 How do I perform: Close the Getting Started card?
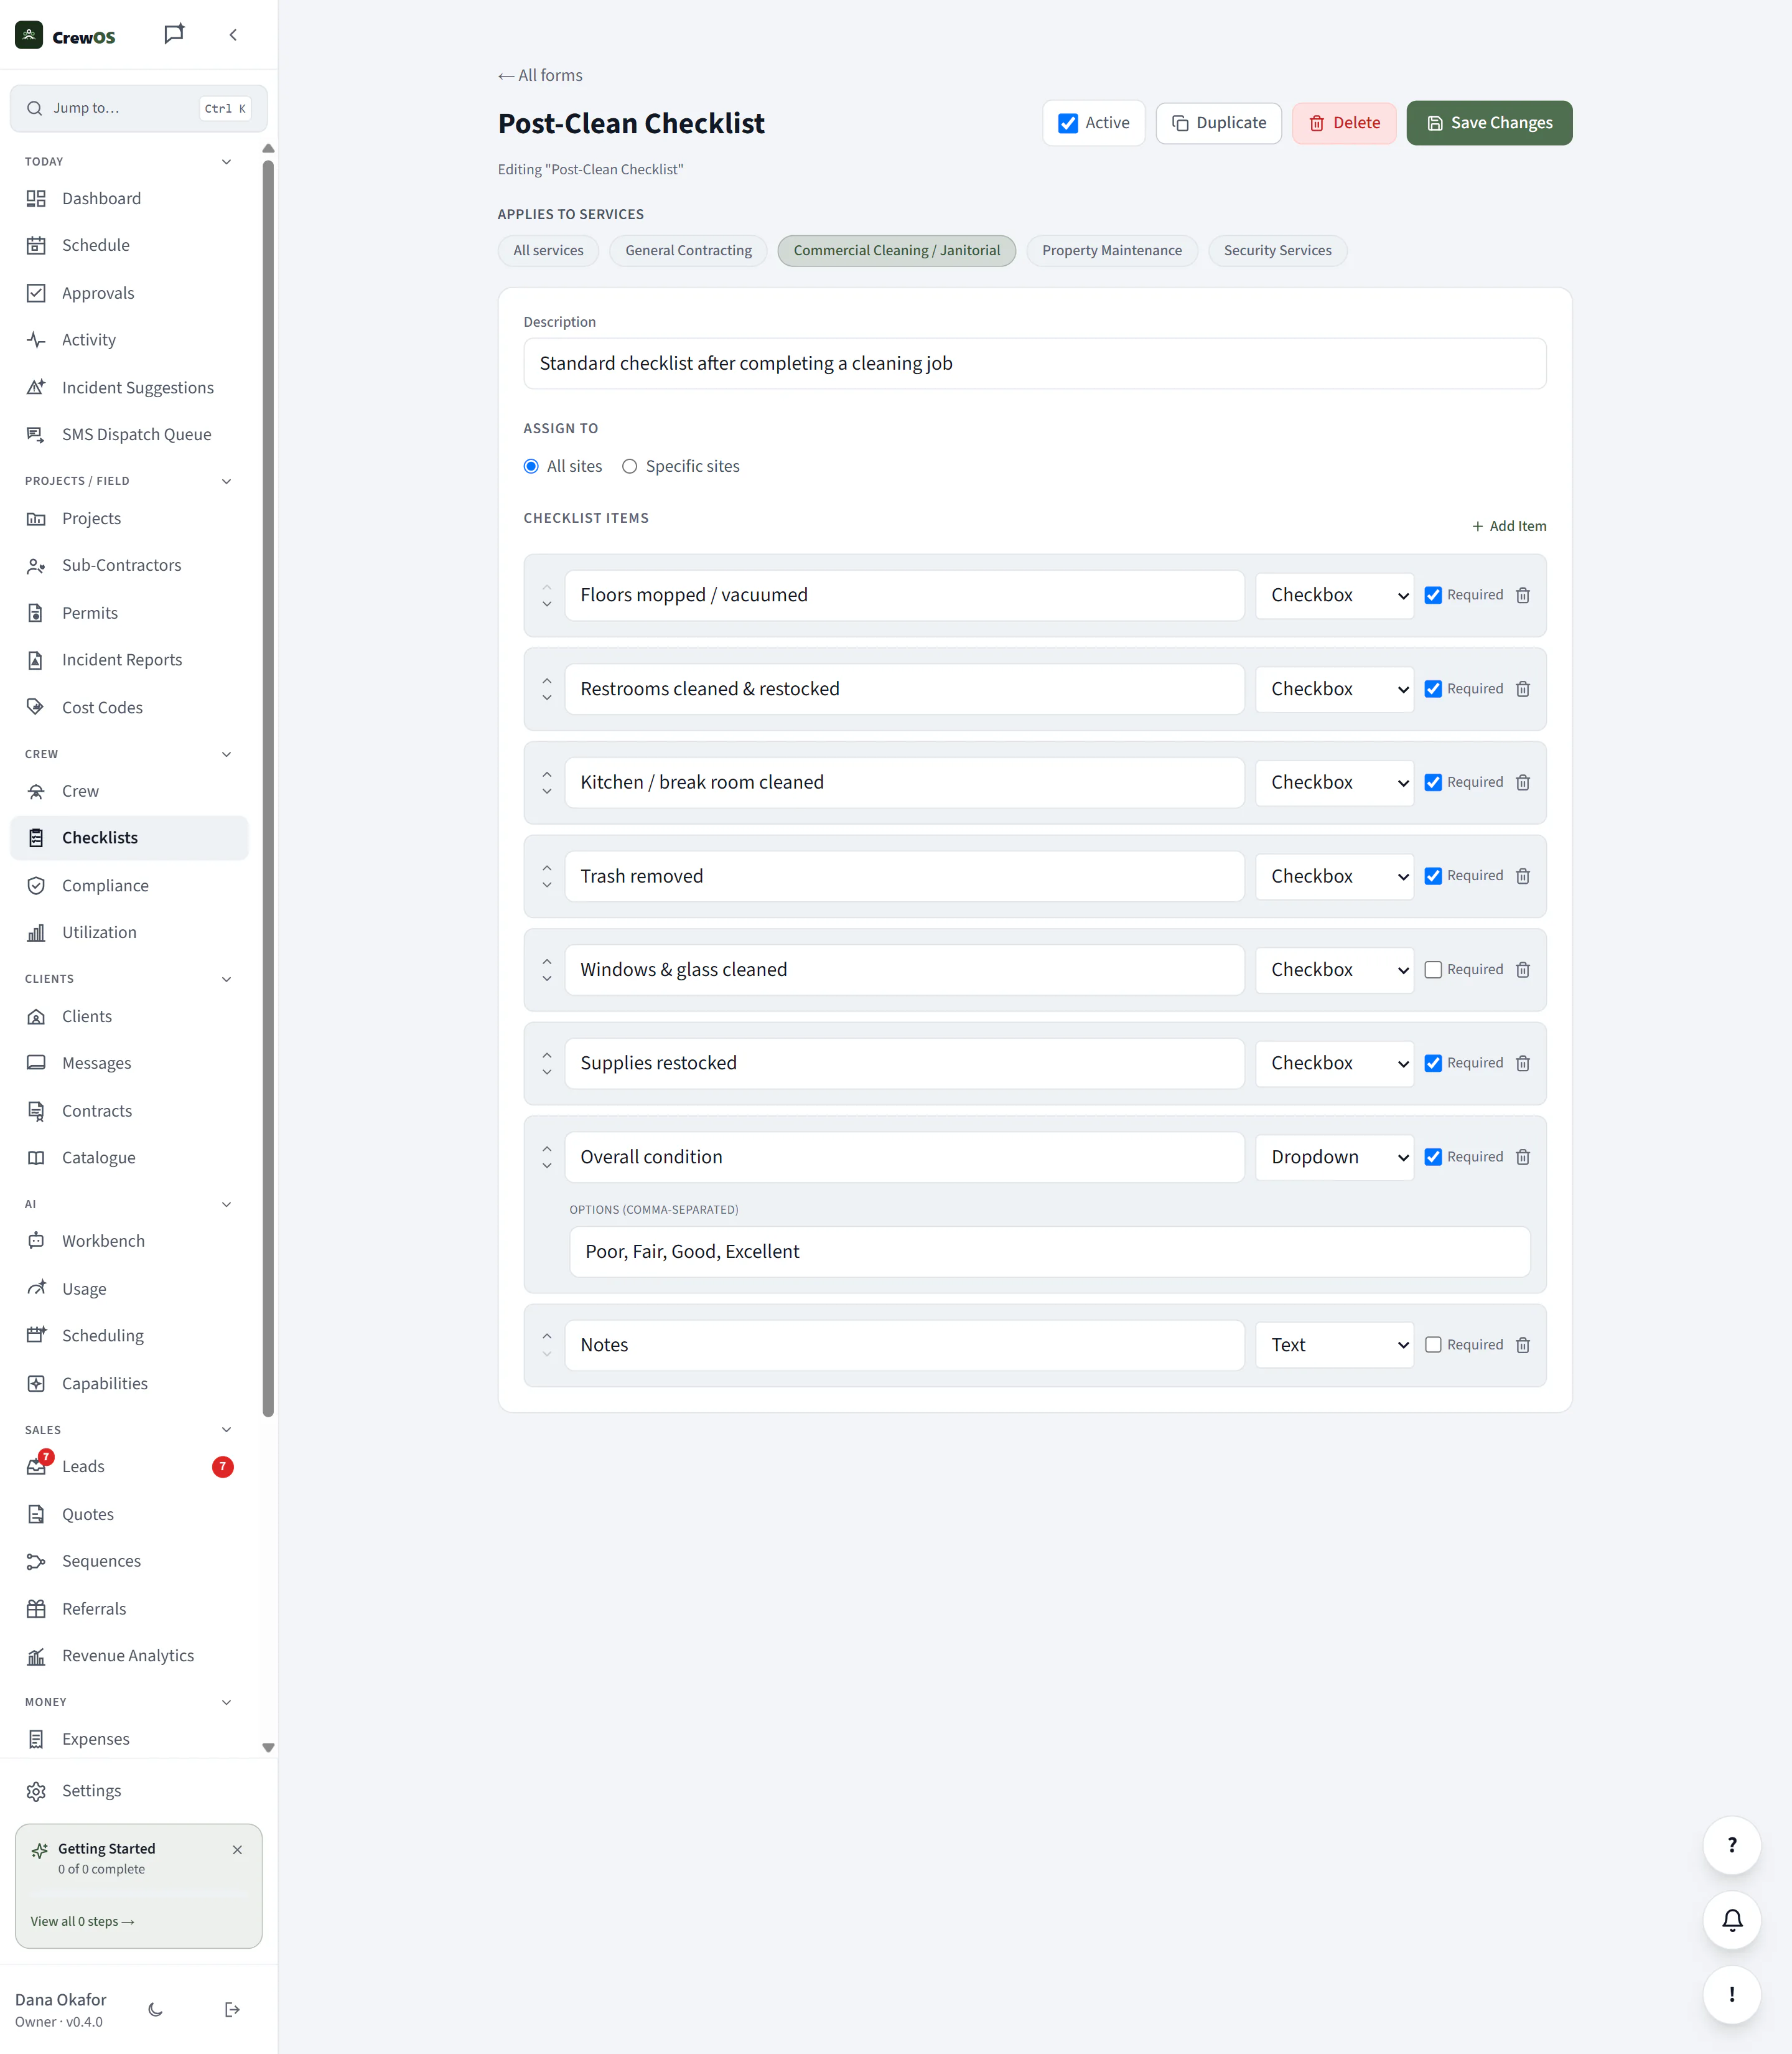point(237,1850)
